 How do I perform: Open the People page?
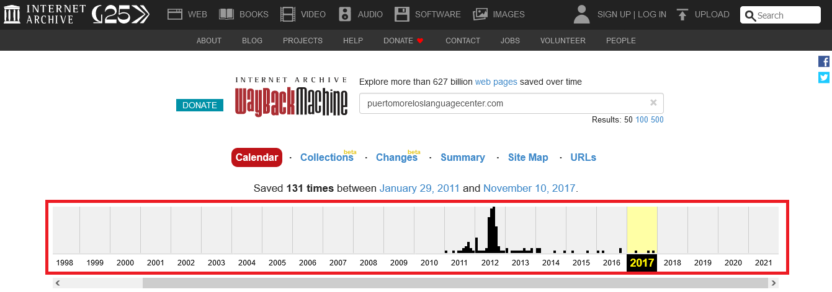coord(621,41)
